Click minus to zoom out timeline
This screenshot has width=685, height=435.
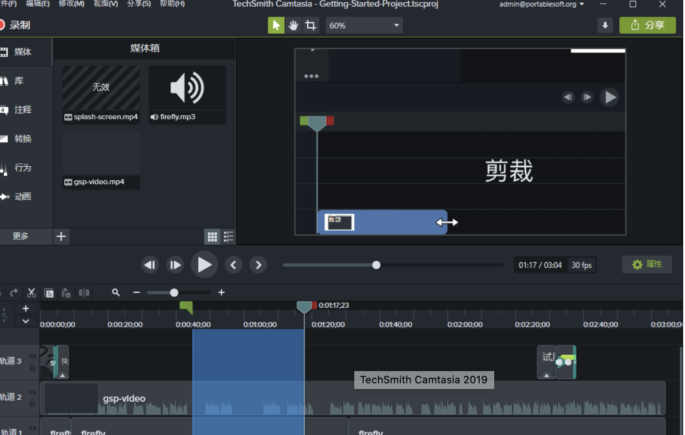(x=136, y=292)
